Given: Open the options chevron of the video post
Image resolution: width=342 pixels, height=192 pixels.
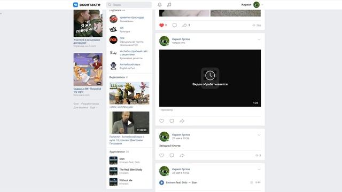Looking at the screenshot, I should (259, 39).
